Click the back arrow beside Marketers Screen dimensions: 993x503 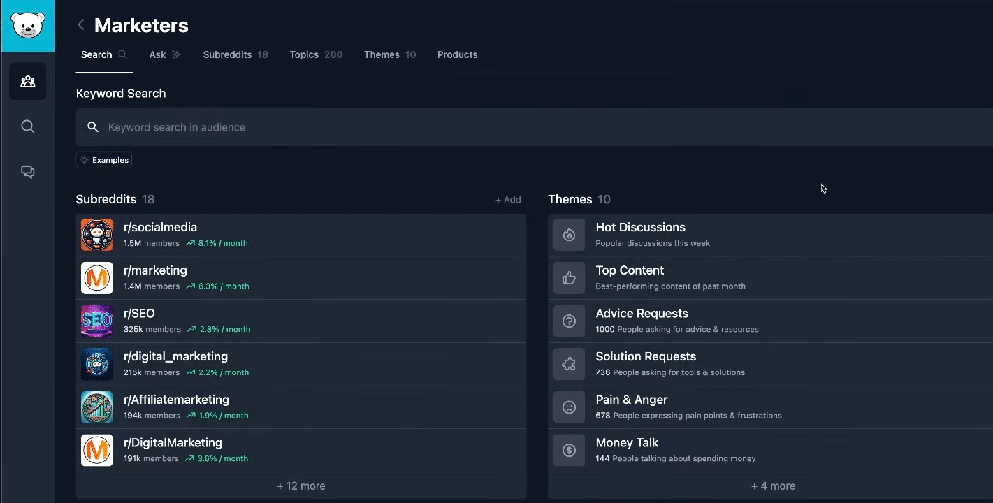point(81,26)
